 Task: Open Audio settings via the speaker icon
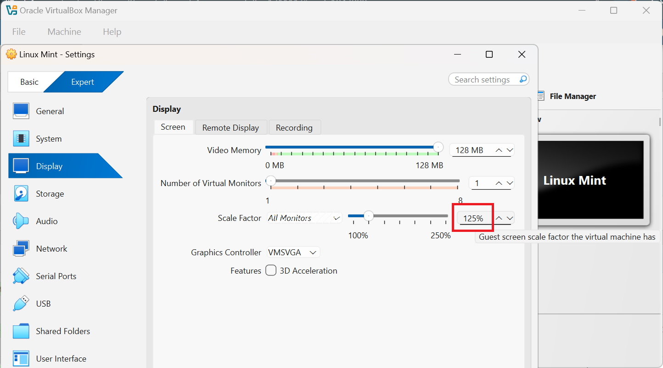(x=21, y=221)
